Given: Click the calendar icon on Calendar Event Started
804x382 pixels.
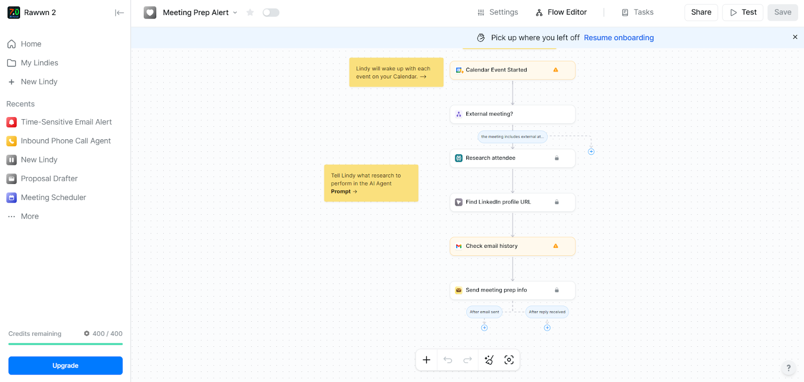Looking at the screenshot, I should [x=459, y=70].
